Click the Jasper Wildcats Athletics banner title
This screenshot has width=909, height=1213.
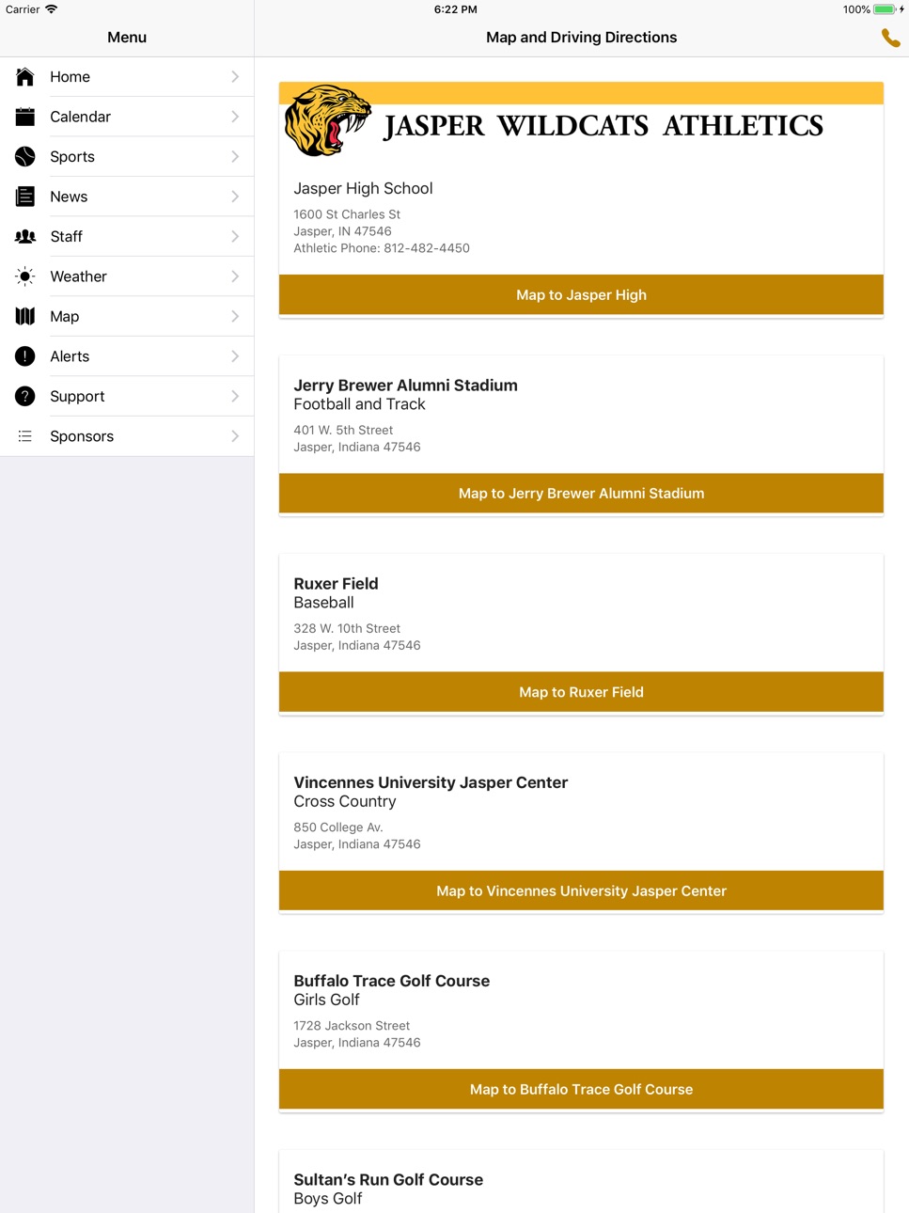coord(603,126)
